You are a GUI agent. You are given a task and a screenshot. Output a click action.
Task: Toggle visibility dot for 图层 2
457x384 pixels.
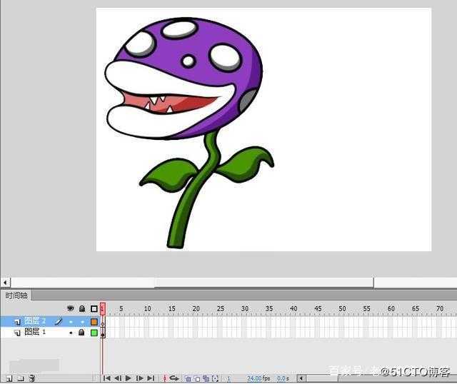coord(71,322)
